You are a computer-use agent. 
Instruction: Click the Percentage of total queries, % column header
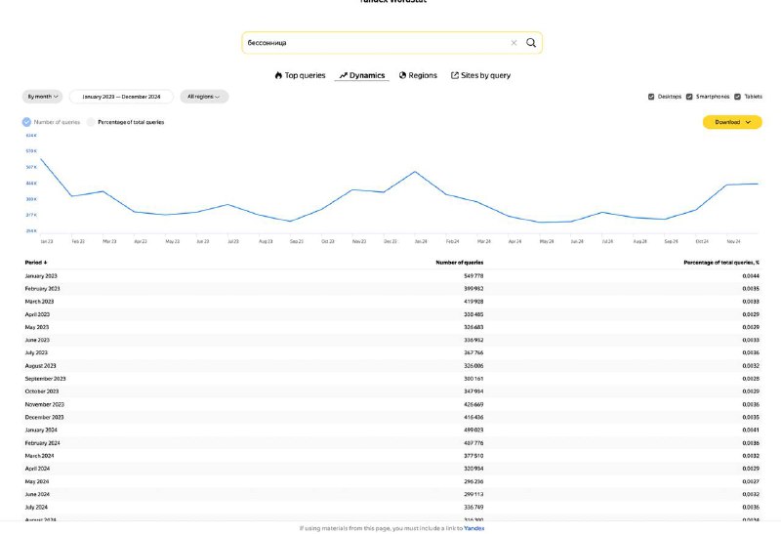tap(721, 263)
